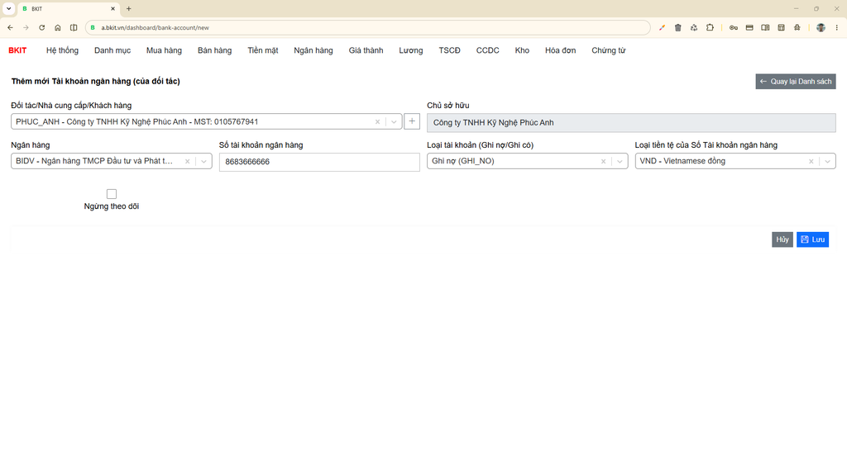Open the PHUC_ANH partner combo box

[x=206, y=121]
